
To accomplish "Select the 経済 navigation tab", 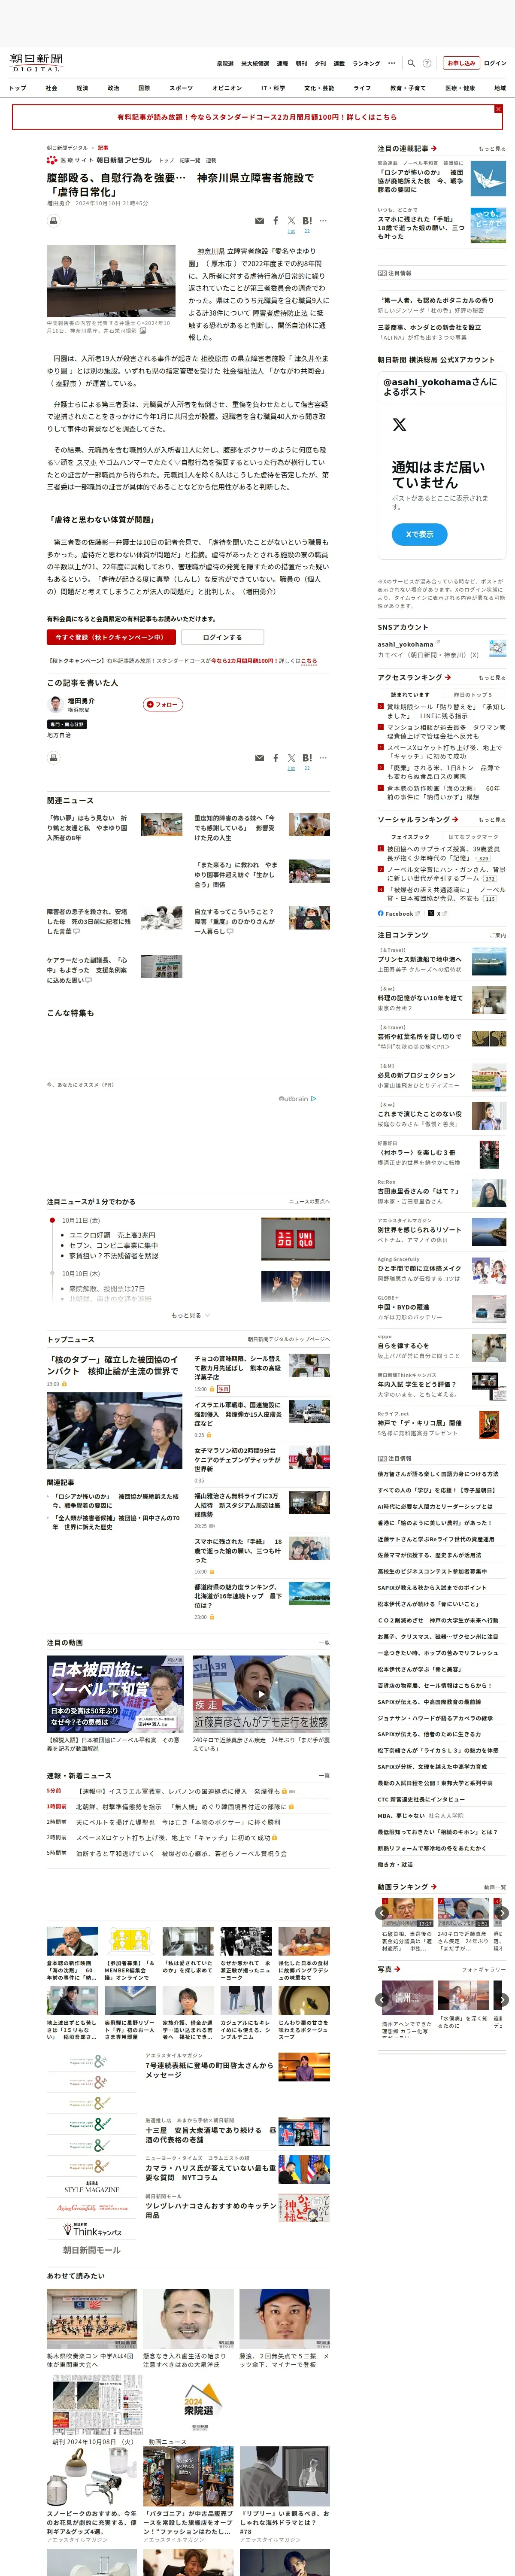I will click(x=82, y=88).
